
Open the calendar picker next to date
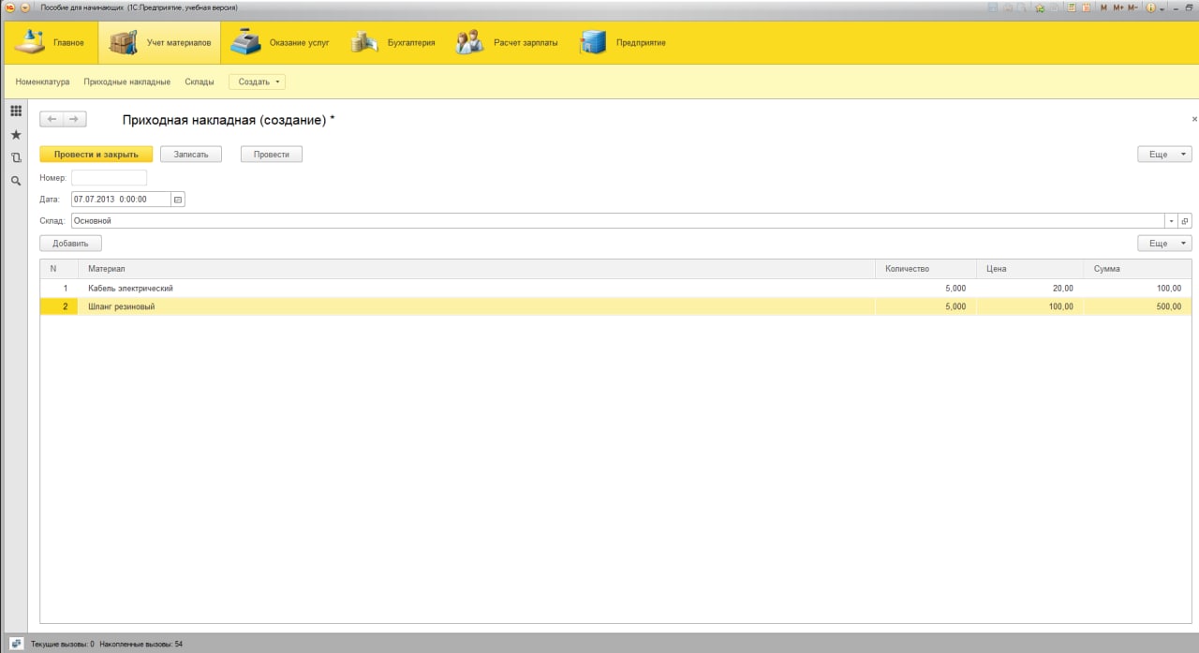(x=178, y=199)
